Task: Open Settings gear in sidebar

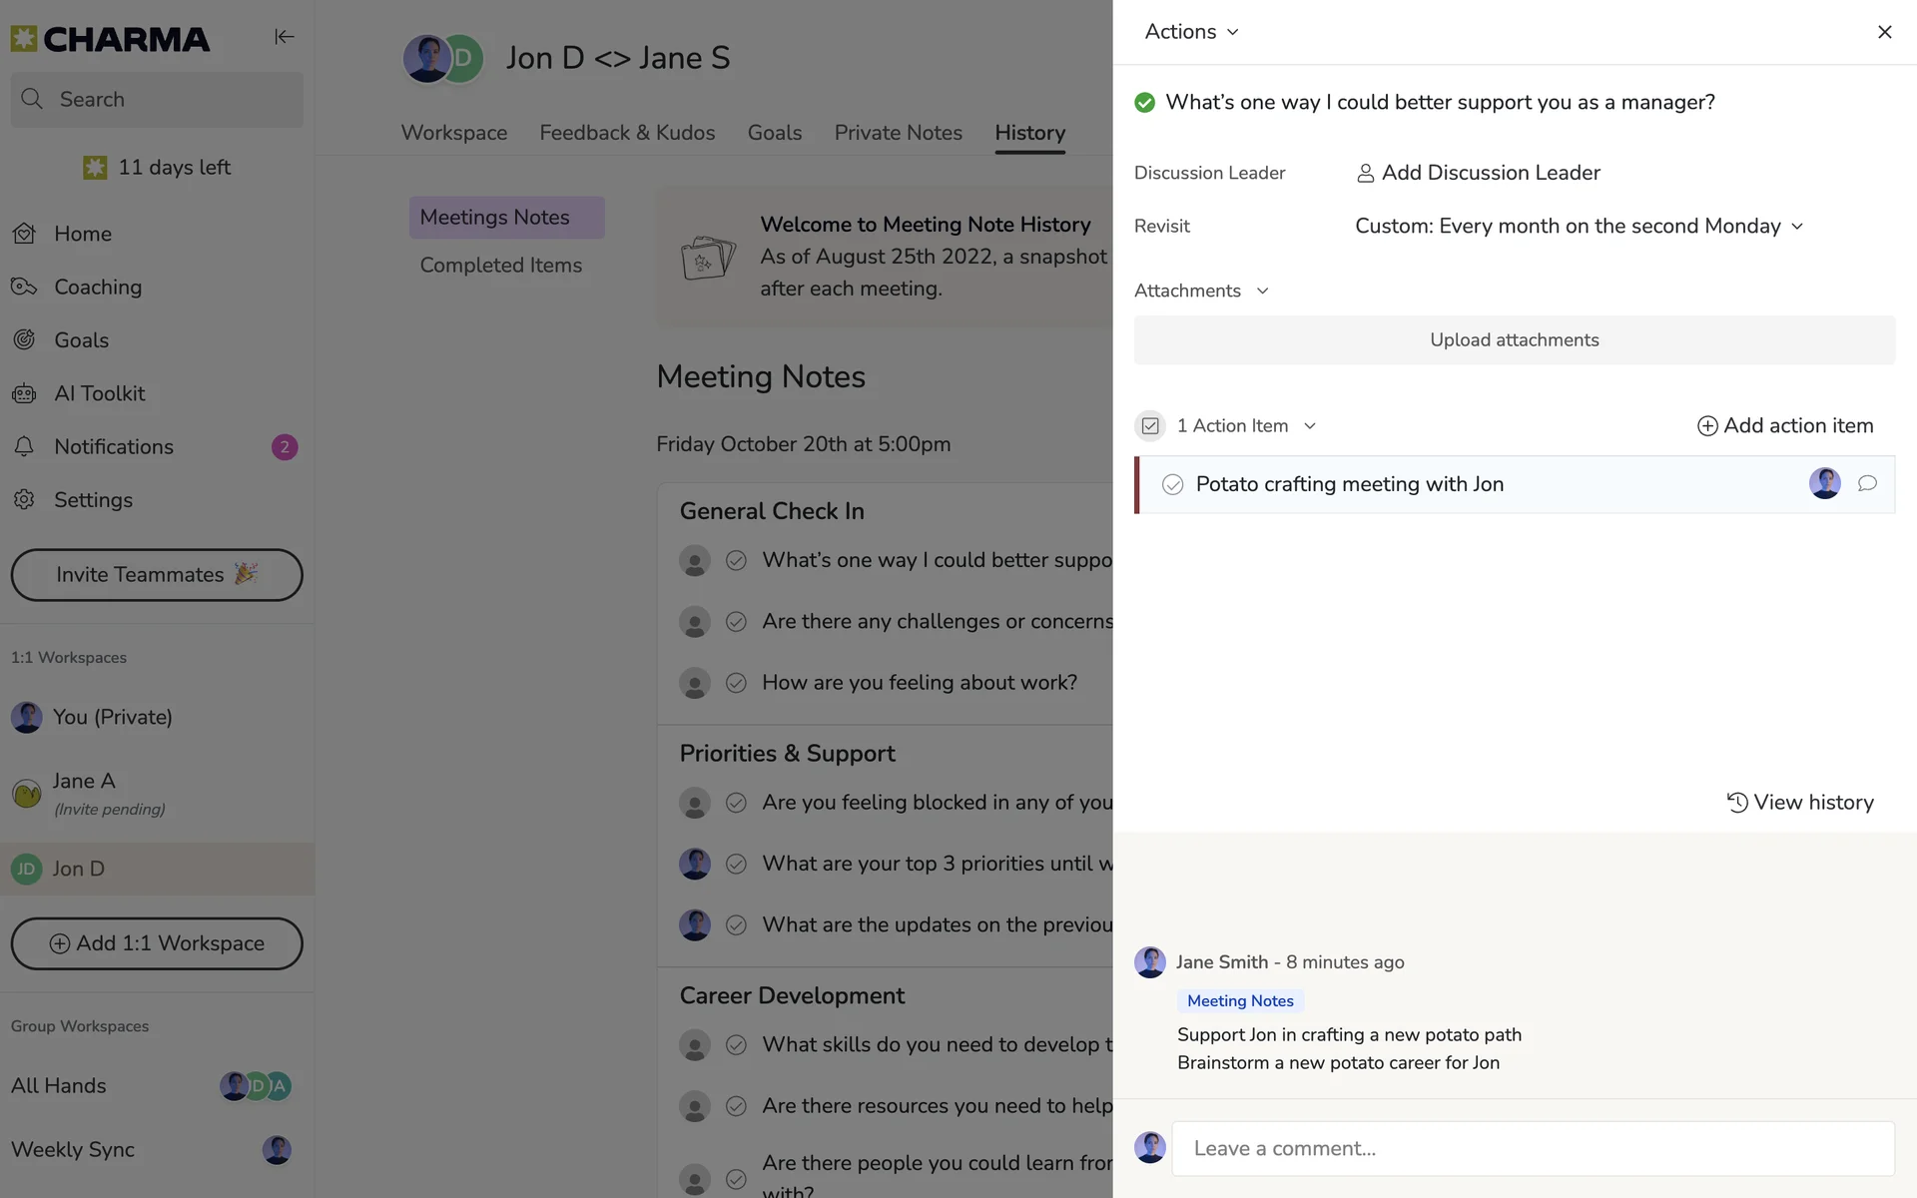Action: (24, 500)
